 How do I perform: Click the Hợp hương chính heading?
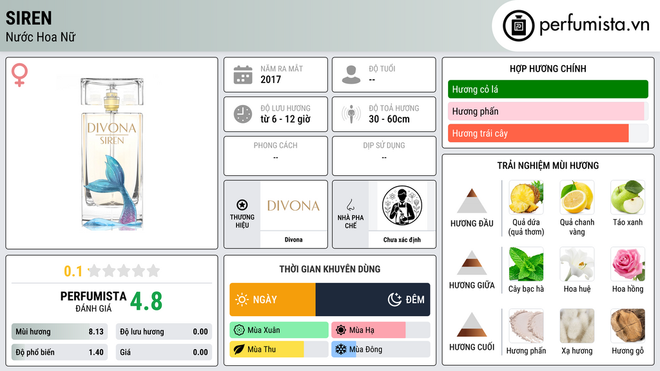[548, 68]
